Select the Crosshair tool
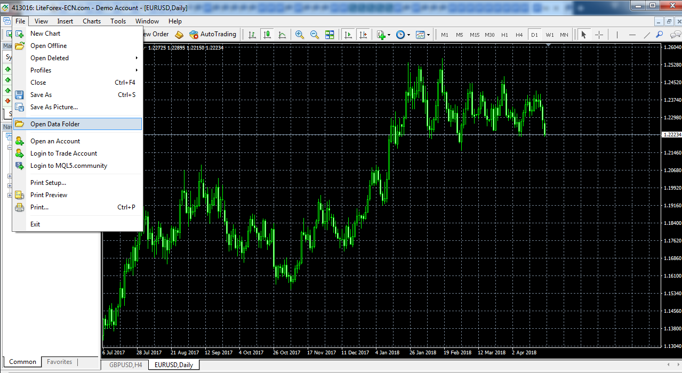 click(599, 35)
